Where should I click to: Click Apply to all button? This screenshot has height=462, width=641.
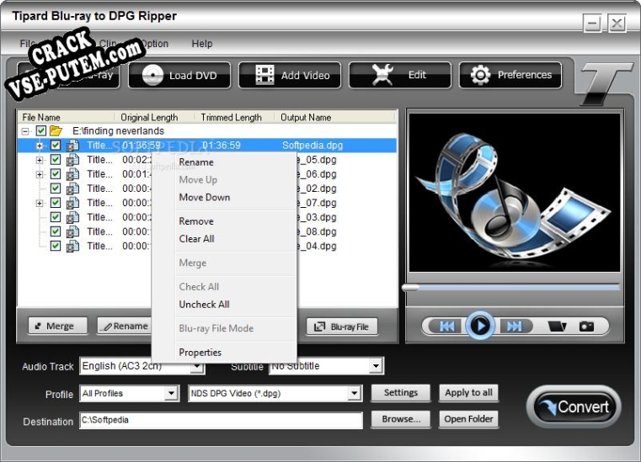pos(468,393)
